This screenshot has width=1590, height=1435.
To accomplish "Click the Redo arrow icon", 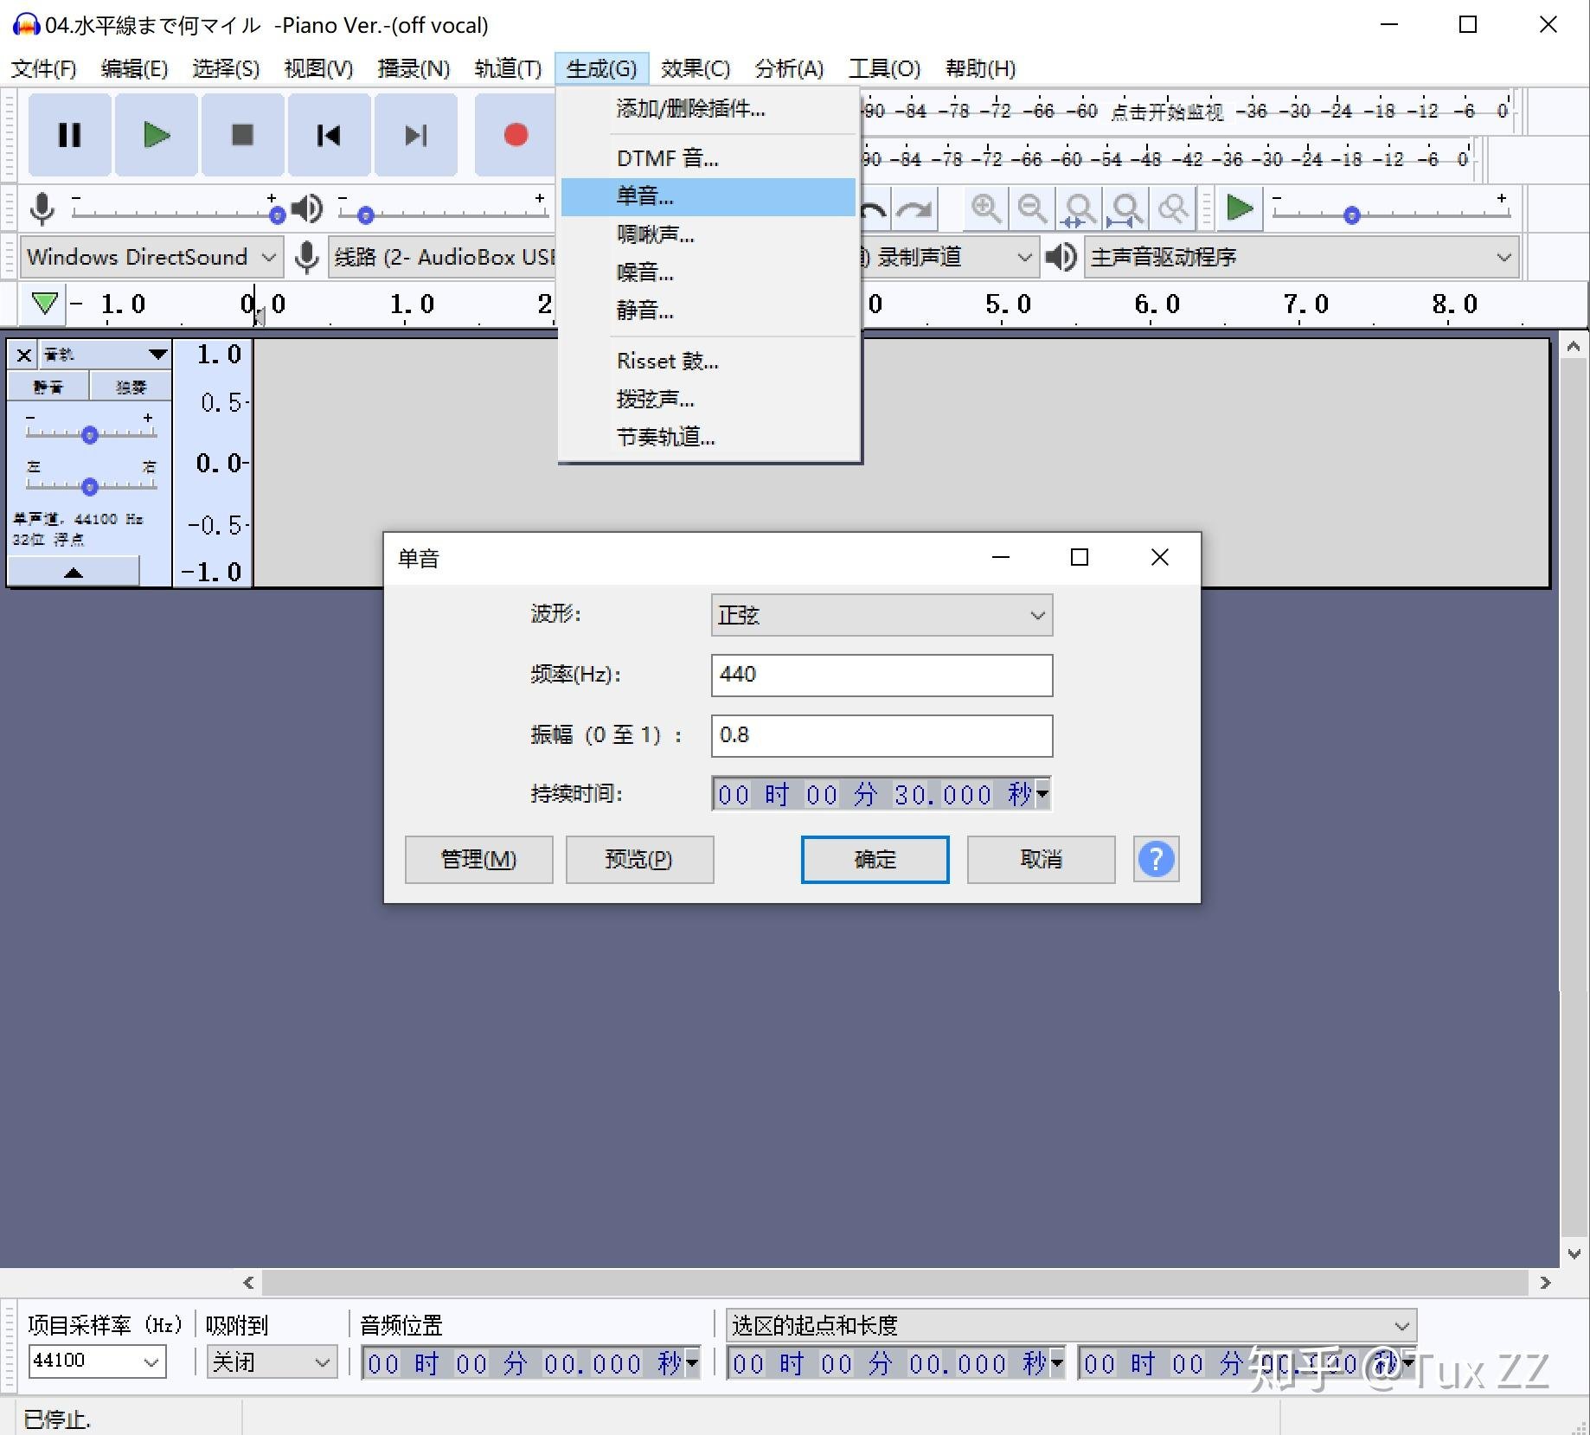I will pyautogui.click(x=914, y=208).
